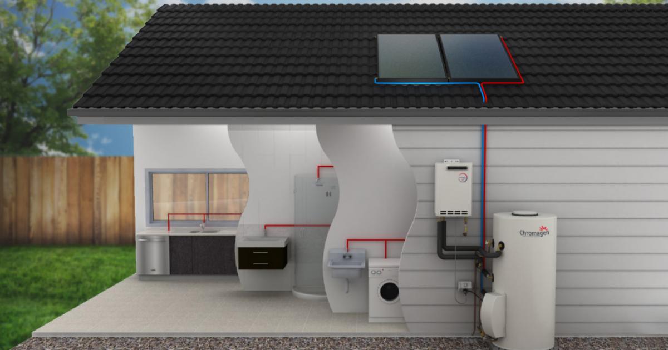Select the right solar collector panel on roof
The height and width of the screenshot is (350, 668).
pos(481,57)
